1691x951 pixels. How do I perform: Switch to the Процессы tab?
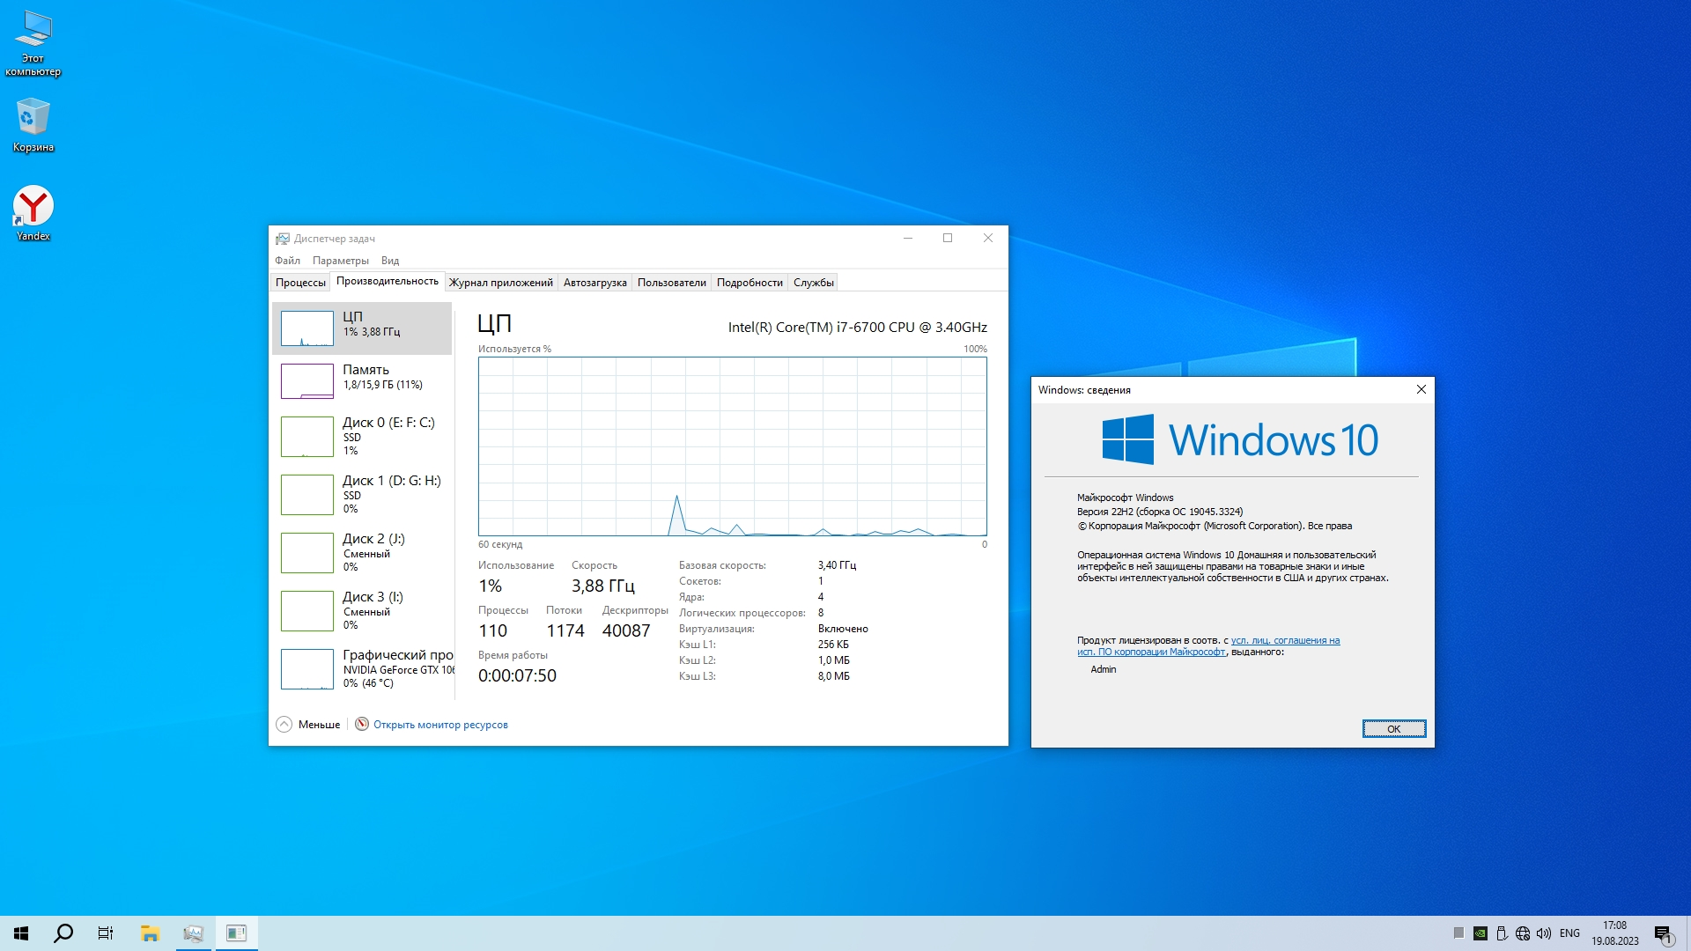click(x=300, y=282)
